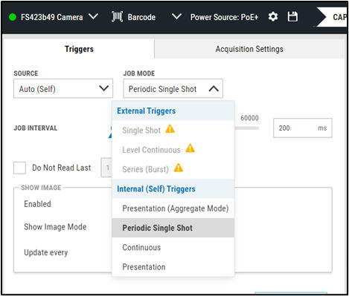Click warning icon beside Series (Burst)
The width and height of the screenshot is (349, 296).
179,168
